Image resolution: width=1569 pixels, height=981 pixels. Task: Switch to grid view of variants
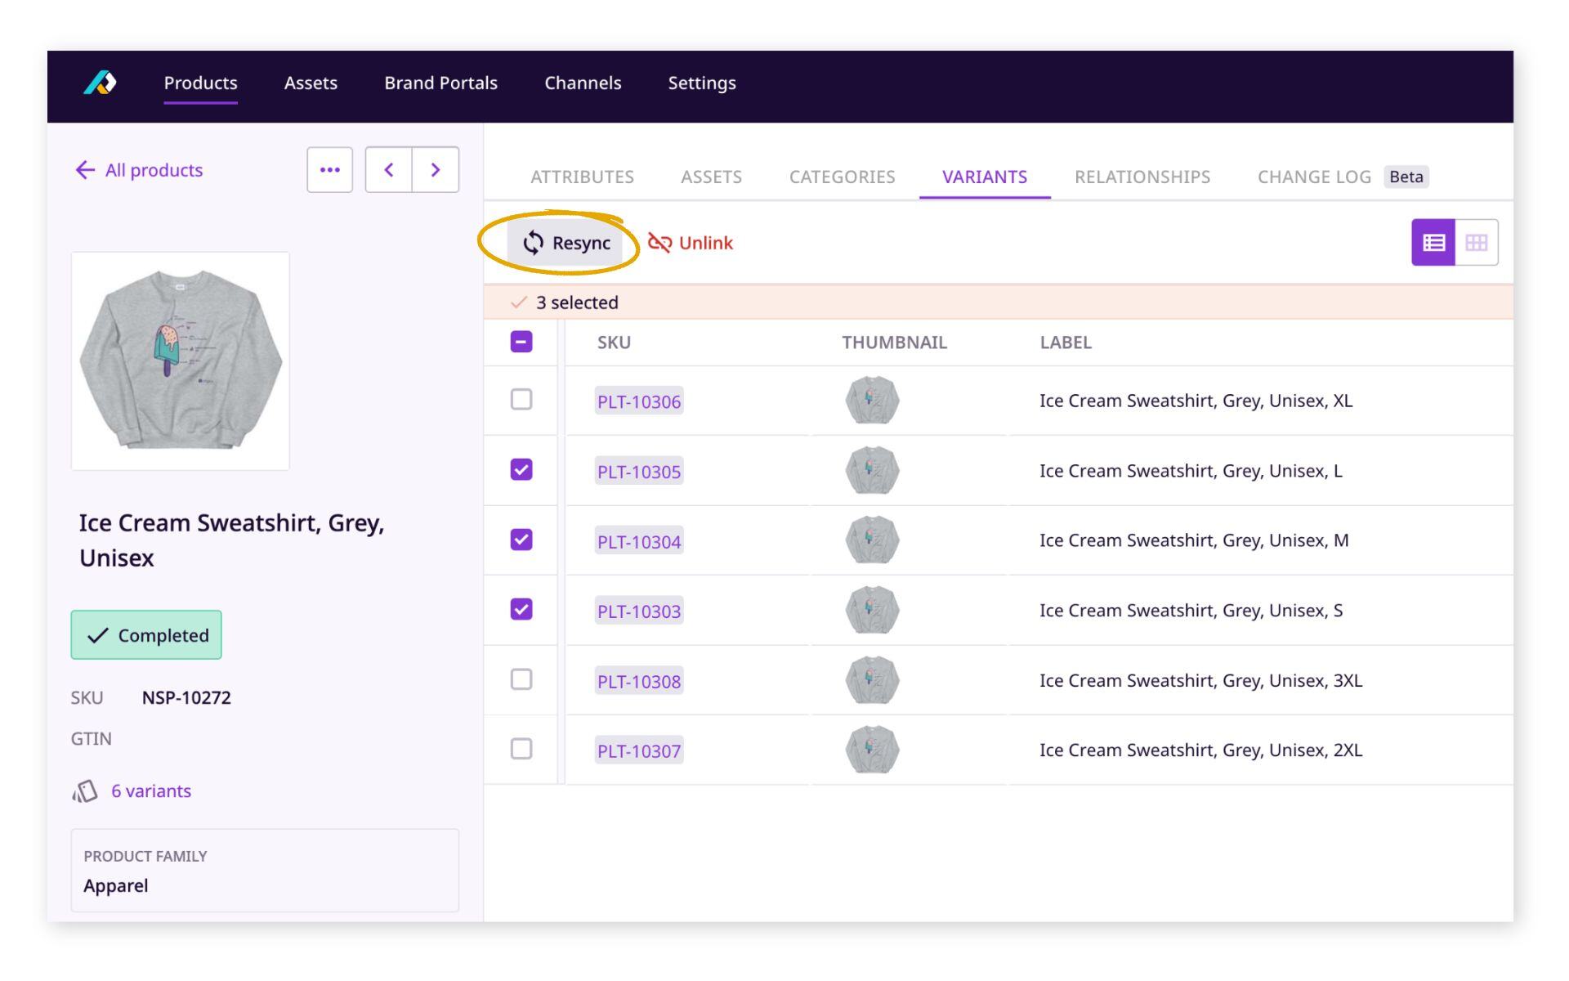click(x=1477, y=241)
